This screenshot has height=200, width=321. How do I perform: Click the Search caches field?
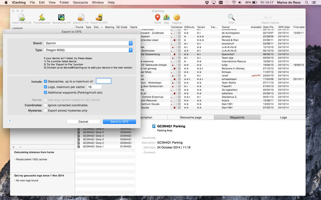pos(270,17)
